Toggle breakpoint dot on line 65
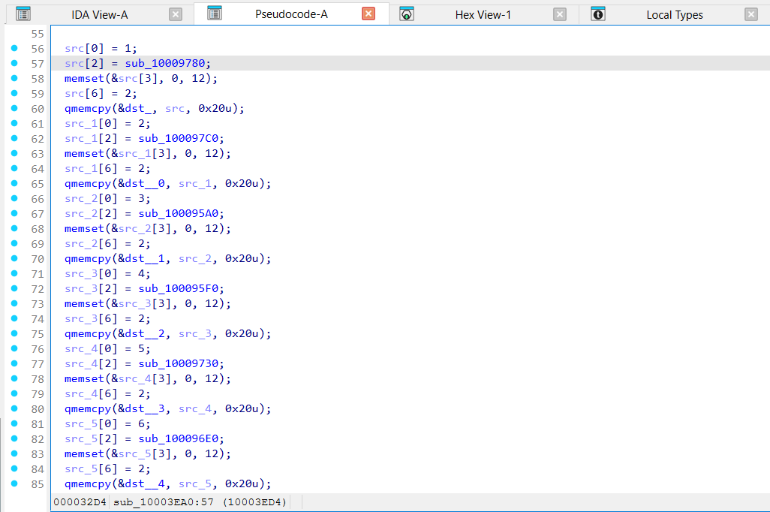The image size is (770, 512). (14, 183)
